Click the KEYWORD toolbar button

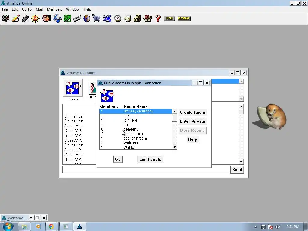tap(184, 18)
